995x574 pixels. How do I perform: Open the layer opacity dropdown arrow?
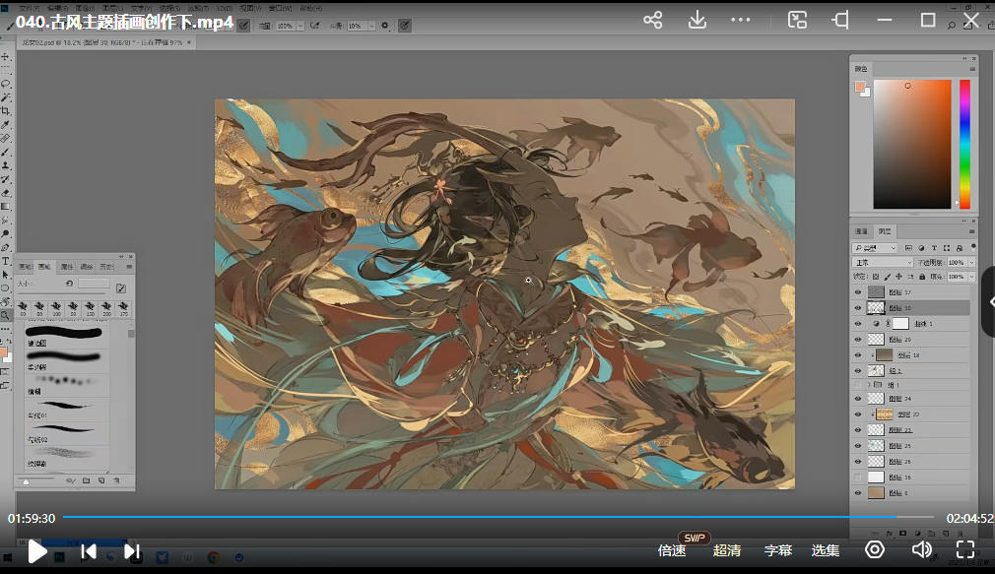pyautogui.click(x=971, y=263)
